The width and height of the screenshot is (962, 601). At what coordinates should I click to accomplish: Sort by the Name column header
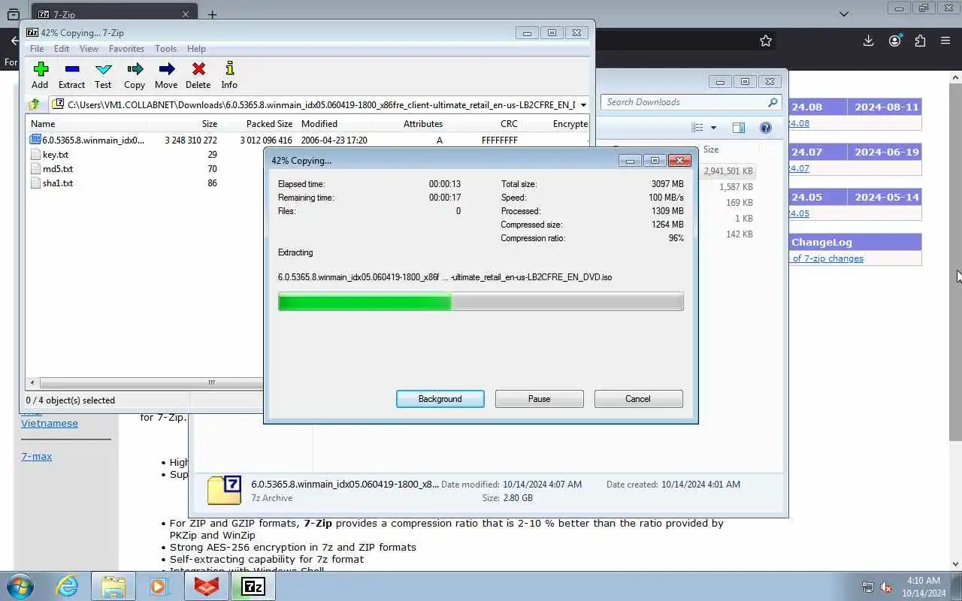tap(43, 124)
